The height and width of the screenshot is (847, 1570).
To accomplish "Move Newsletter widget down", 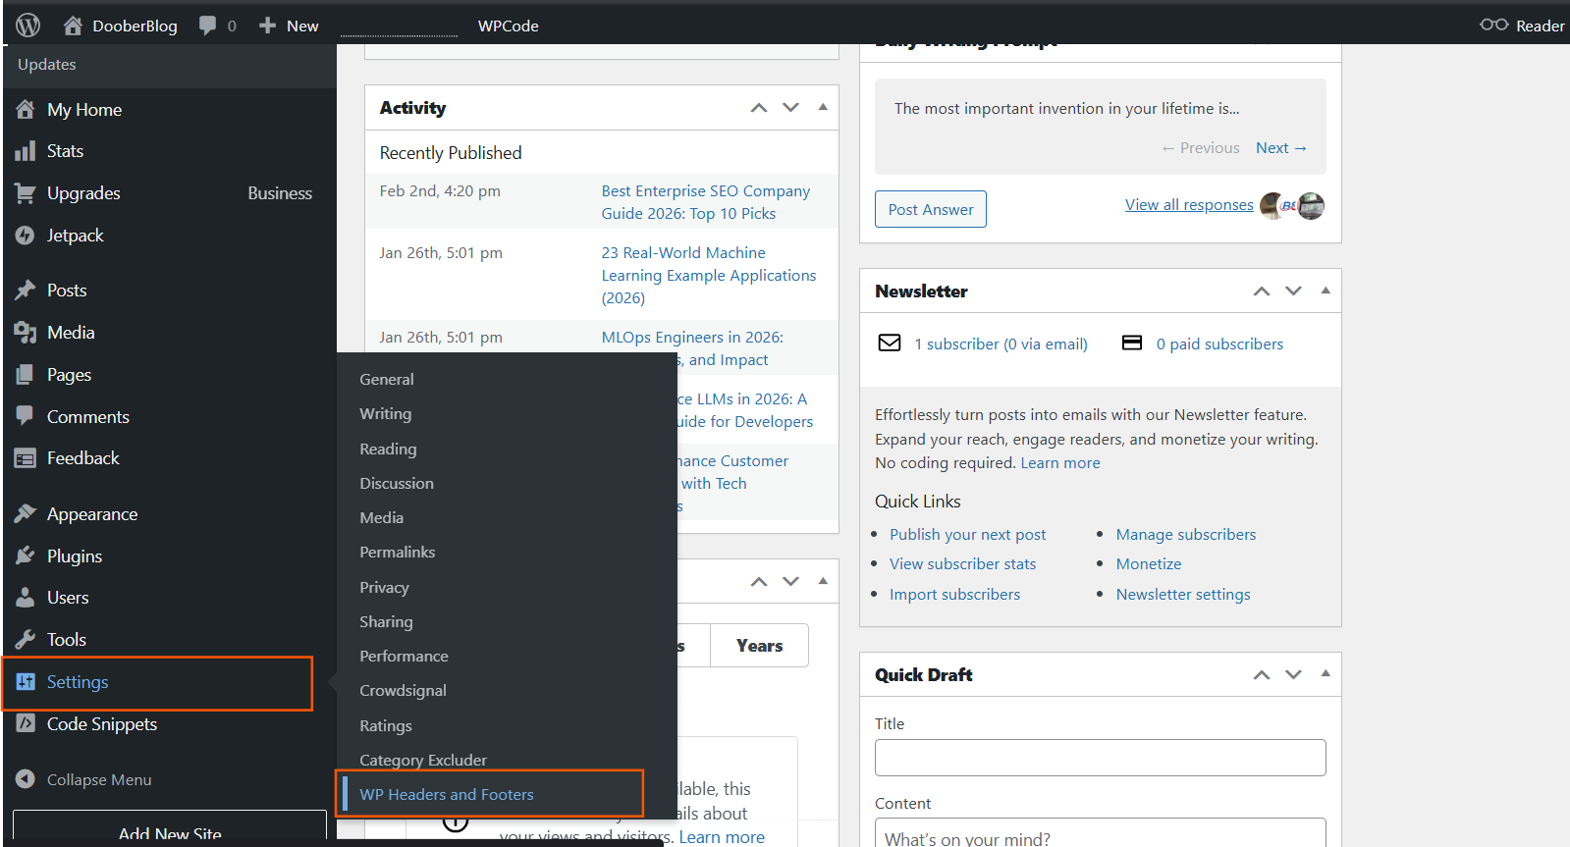I will tap(1293, 291).
